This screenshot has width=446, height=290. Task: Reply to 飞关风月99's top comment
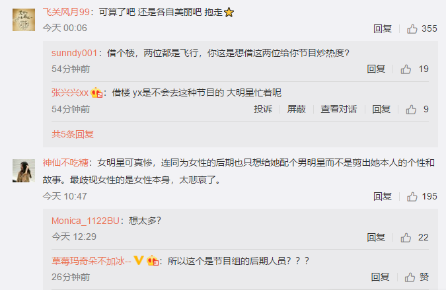click(383, 28)
